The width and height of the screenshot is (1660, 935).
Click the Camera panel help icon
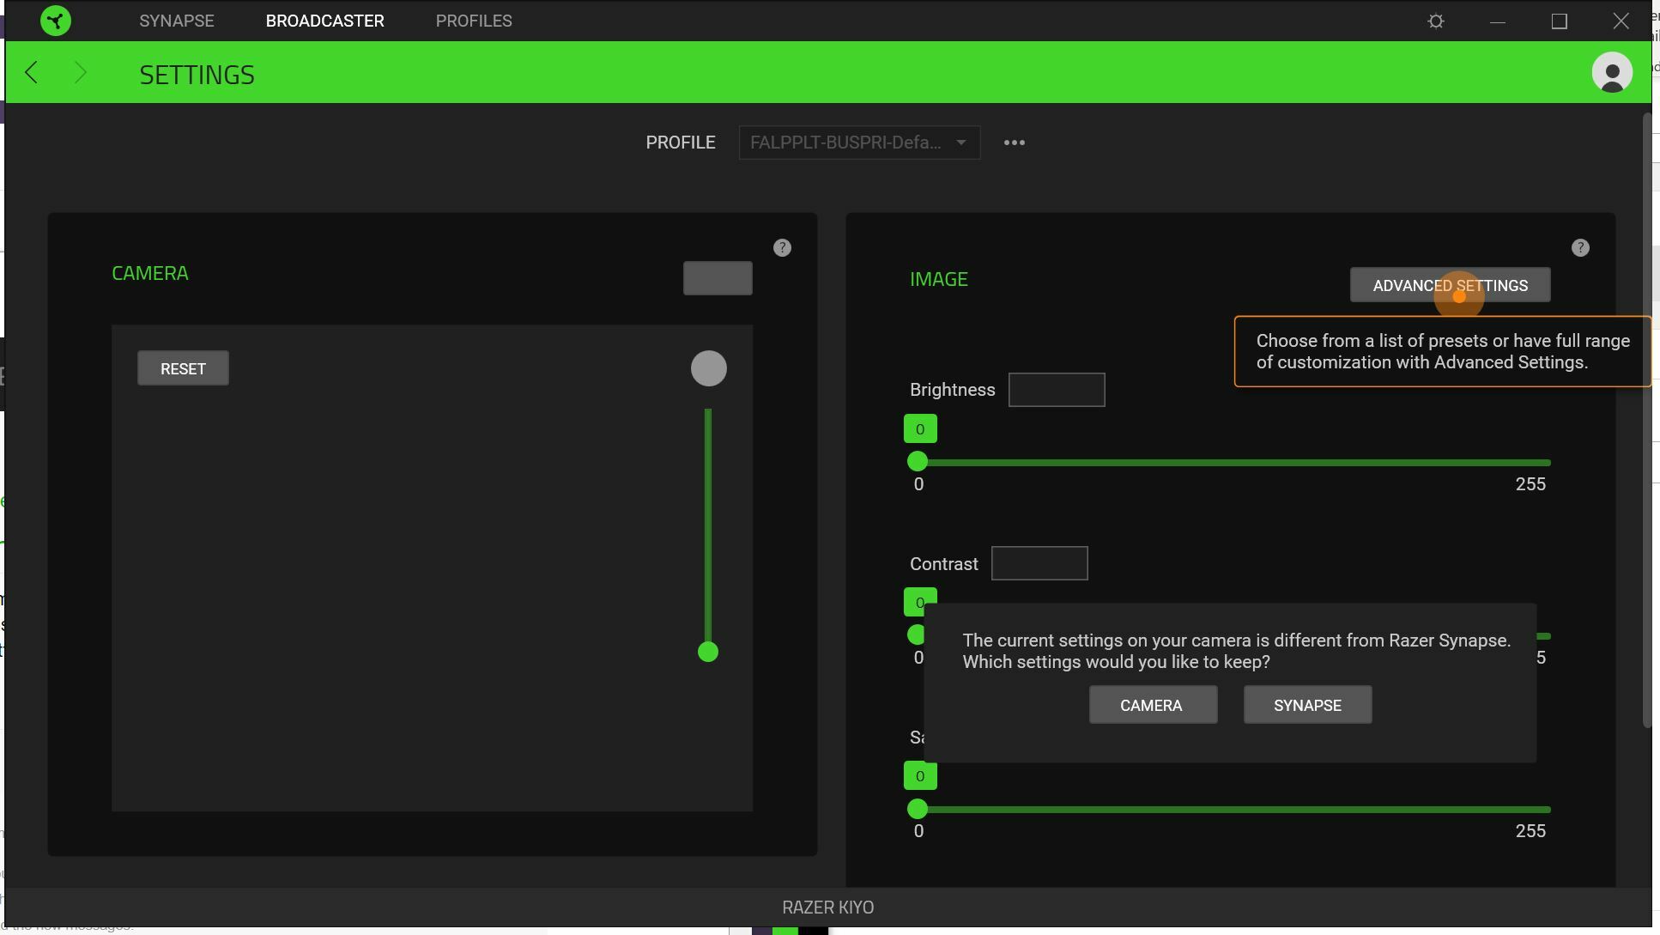point(782,248)
